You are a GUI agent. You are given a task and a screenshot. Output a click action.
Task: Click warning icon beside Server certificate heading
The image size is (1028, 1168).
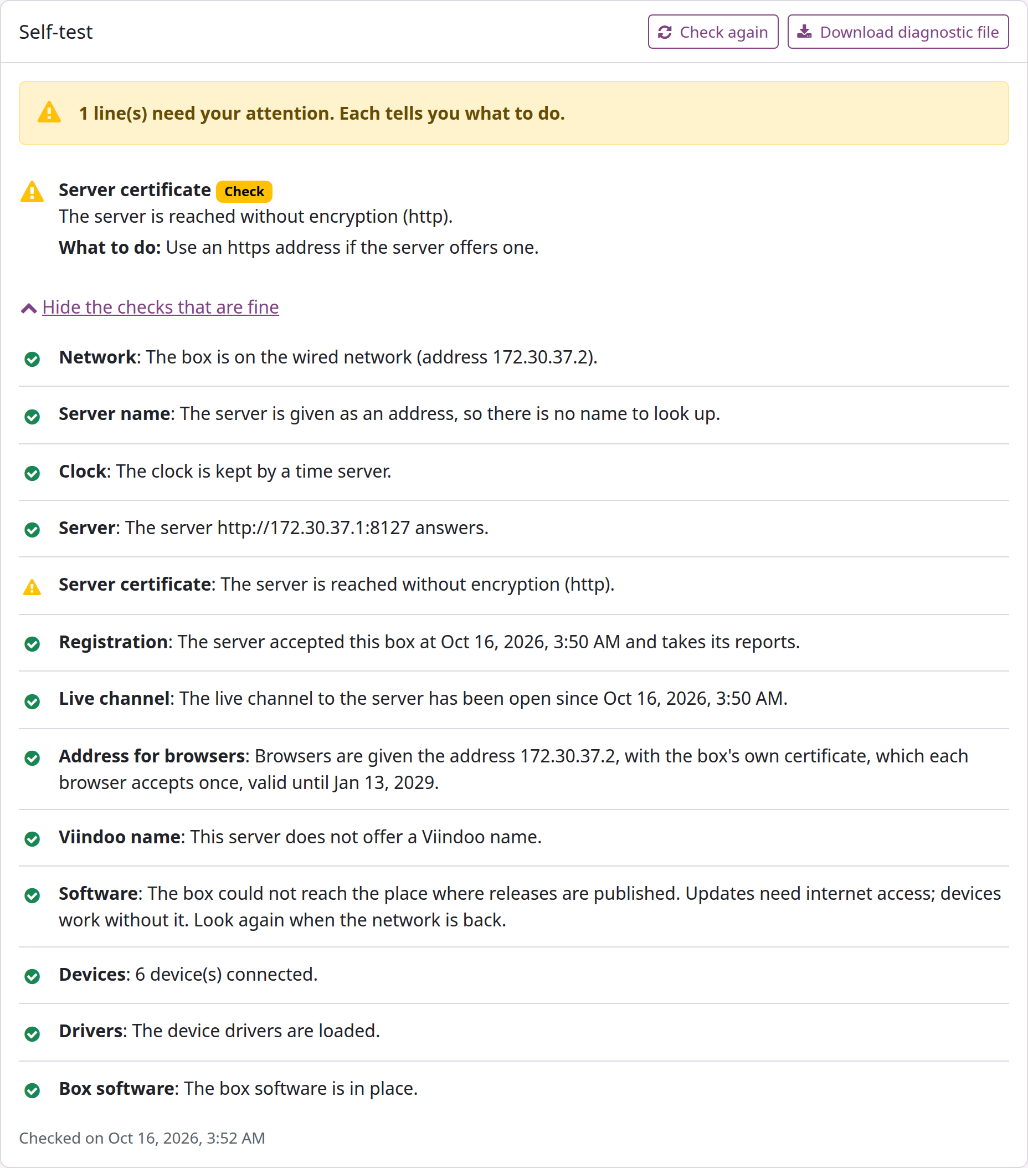tap(32, 191)
